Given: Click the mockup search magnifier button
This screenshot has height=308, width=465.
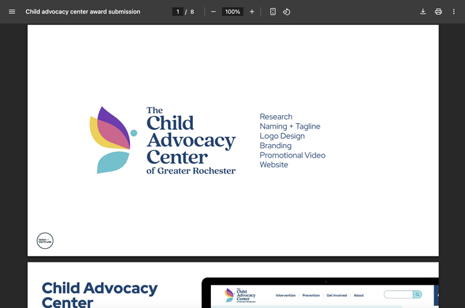Looking at the screenshot, I should 417,294.
